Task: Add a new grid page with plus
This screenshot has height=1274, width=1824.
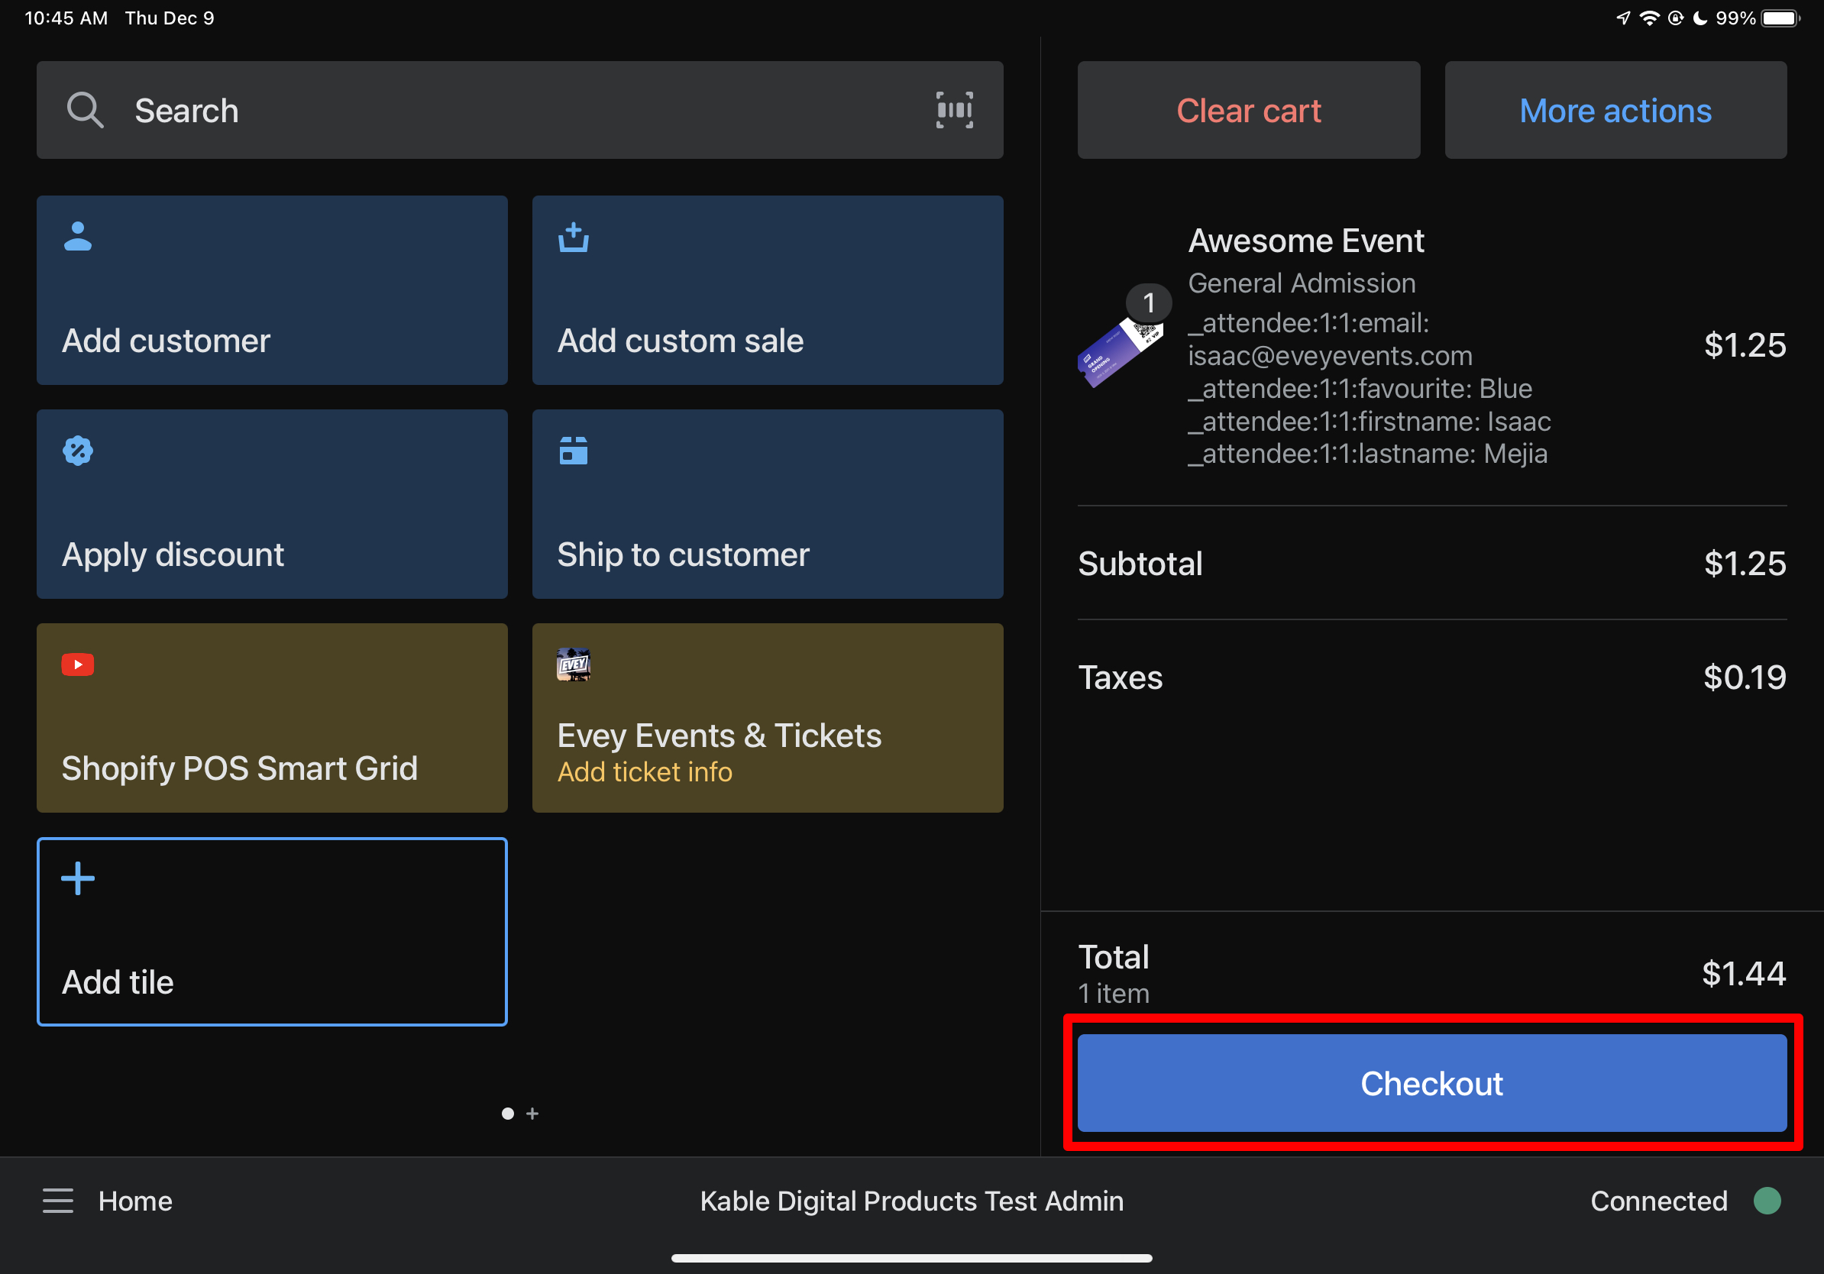Action: click(532, 1114)
